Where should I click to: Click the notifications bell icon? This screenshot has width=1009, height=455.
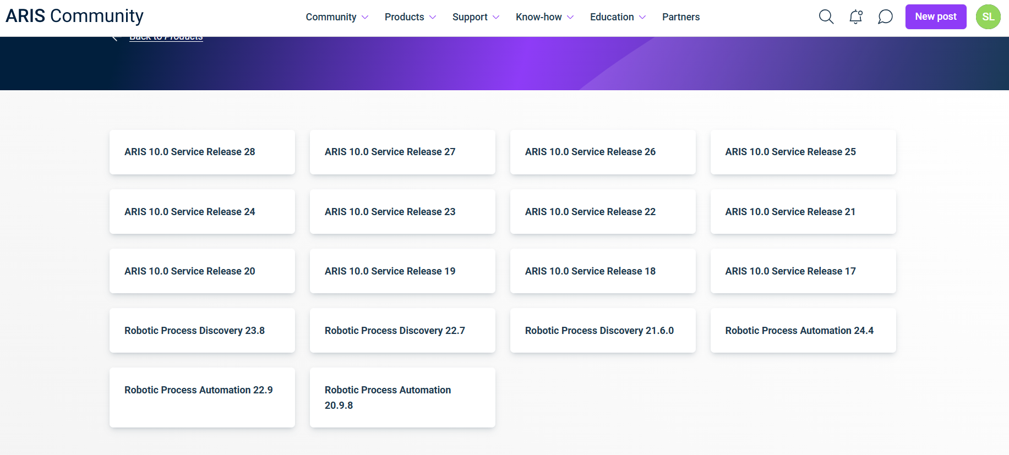855,17
